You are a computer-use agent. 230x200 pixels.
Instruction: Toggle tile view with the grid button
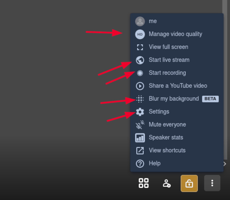tap(143, 183)
